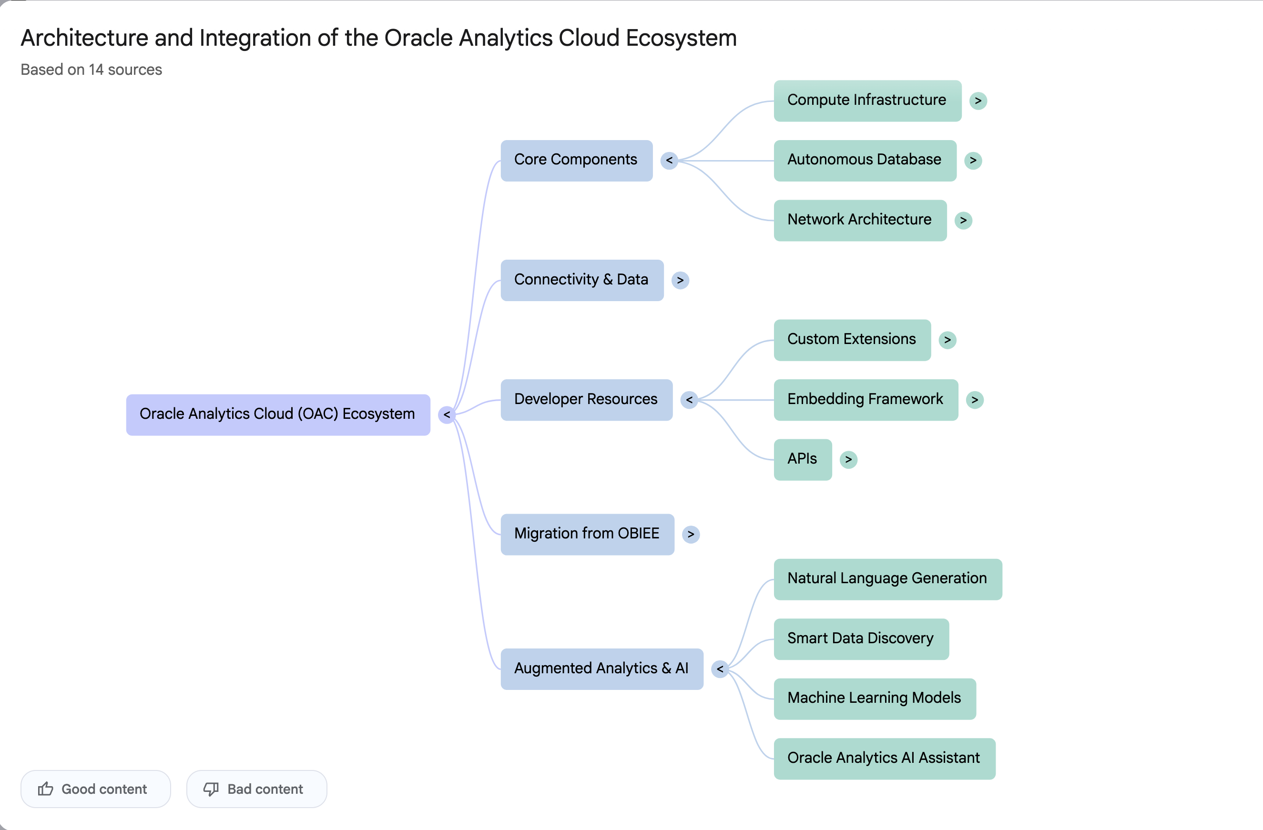Expand the Compute Infrastructure node arrow

click(978, 101)
